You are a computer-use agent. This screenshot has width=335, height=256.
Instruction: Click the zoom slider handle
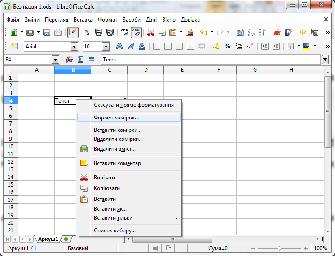tap(279, 248)
